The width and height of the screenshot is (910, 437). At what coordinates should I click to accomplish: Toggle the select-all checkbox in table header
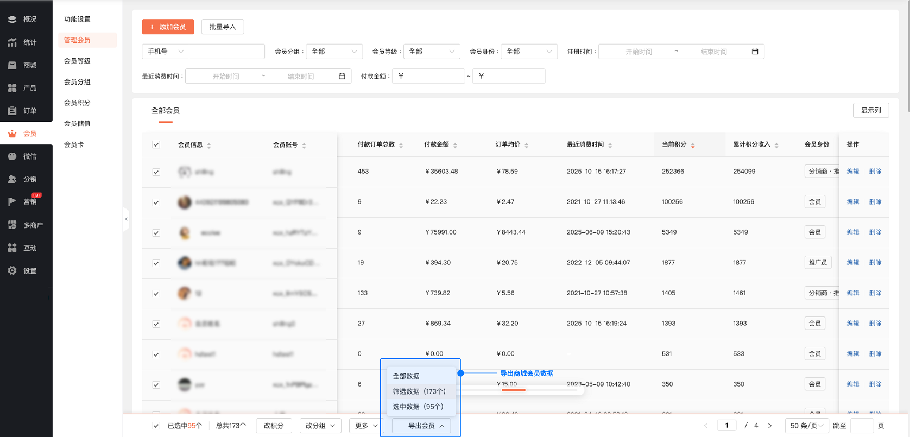click(156, 145)
